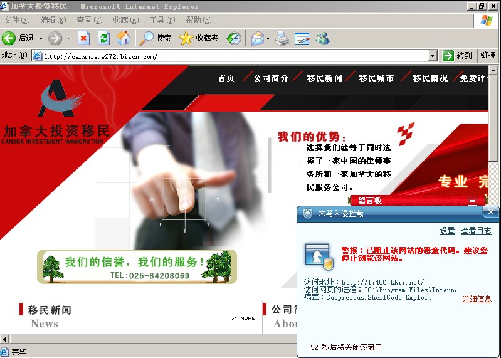
Task: Open the 查看 menu
Action: pos(88,20)
